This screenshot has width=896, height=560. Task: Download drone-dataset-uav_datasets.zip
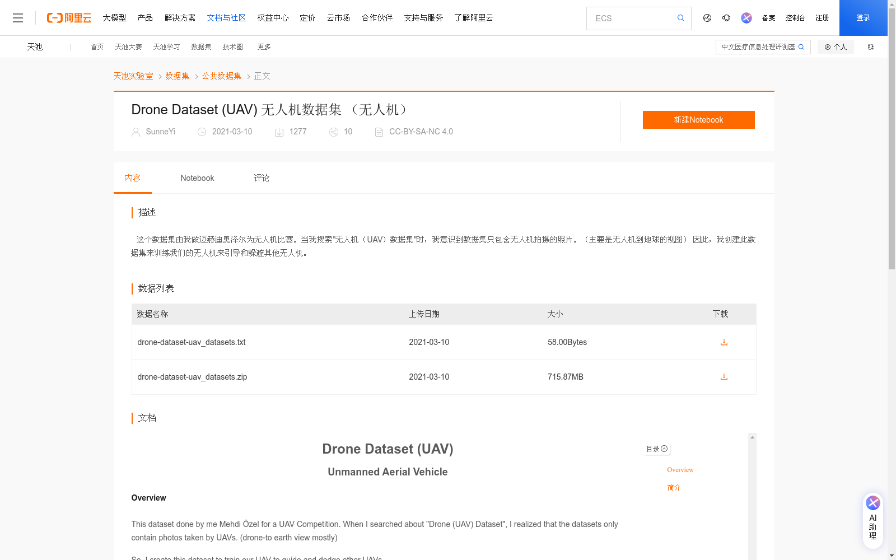[x=724, y=377]
